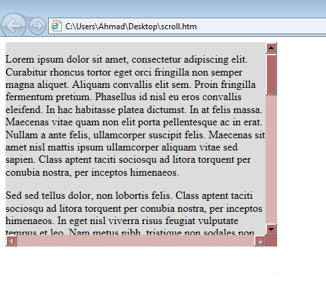Click the horizontal scrollbar left arrow
The height and width of the screenshot is (286, 326).
[12, 241]
